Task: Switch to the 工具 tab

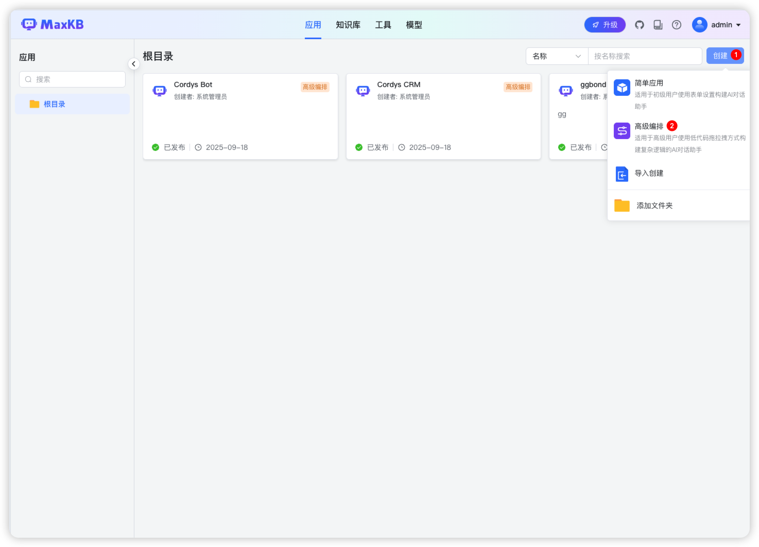Action: click(383, 25)
